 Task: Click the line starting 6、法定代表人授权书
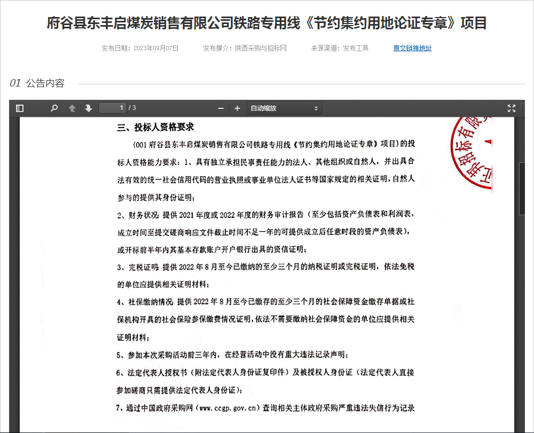click(265, 373)
